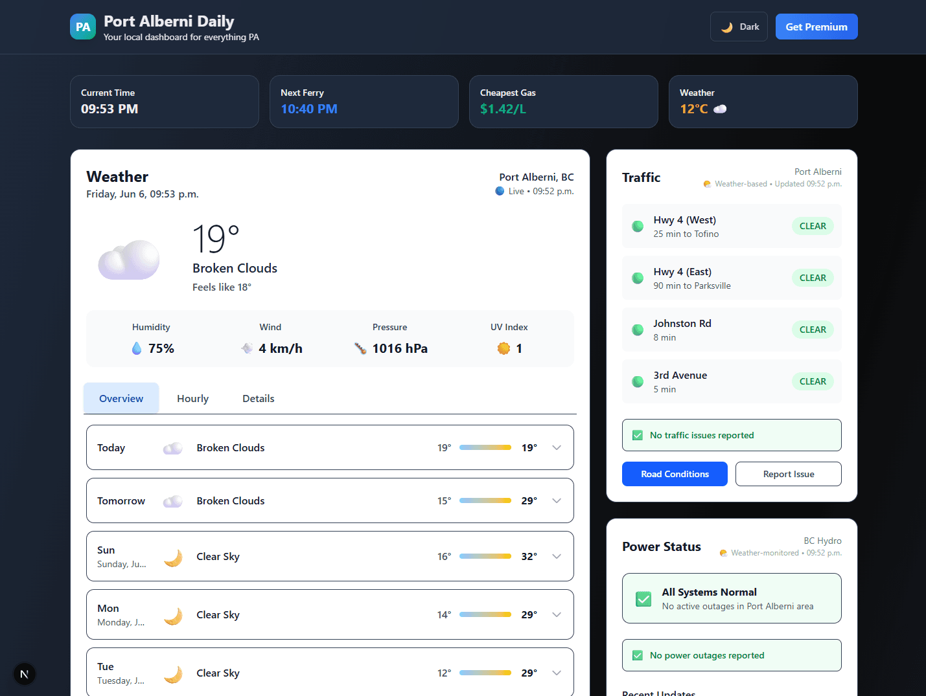Click the wind icon next to 4 km/h

(247, 348)
